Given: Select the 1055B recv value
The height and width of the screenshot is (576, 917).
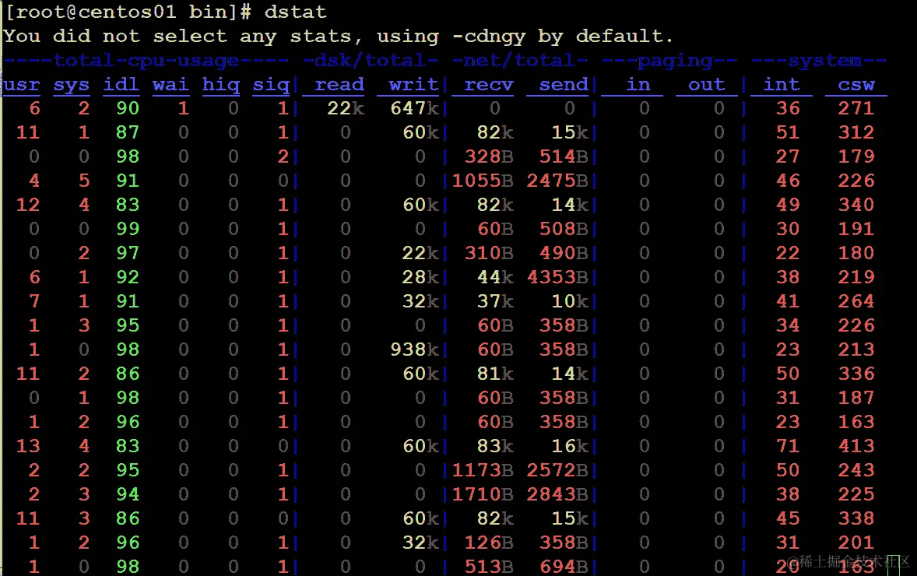Looking at the screenshot, I should 483,181.
